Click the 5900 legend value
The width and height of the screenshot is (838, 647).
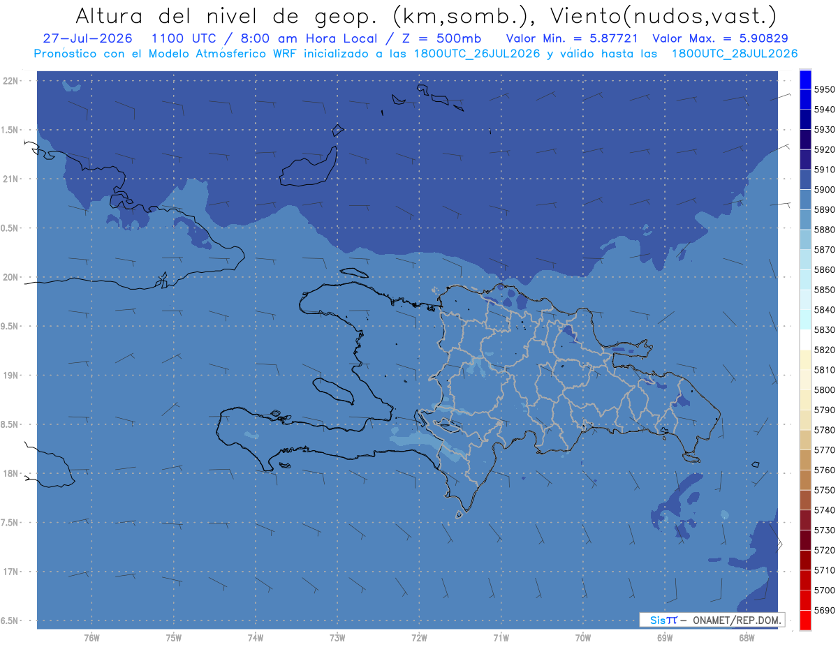pos(824,190)
